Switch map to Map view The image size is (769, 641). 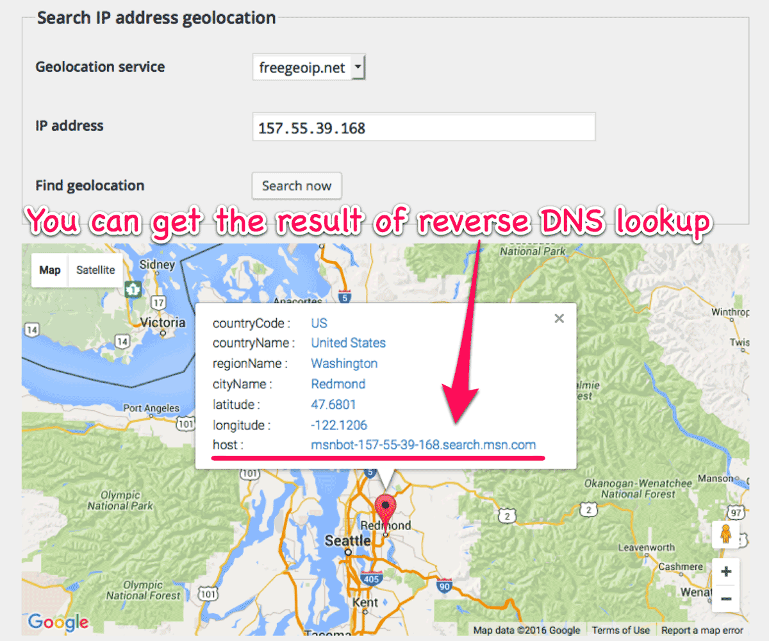click(50, 270)
